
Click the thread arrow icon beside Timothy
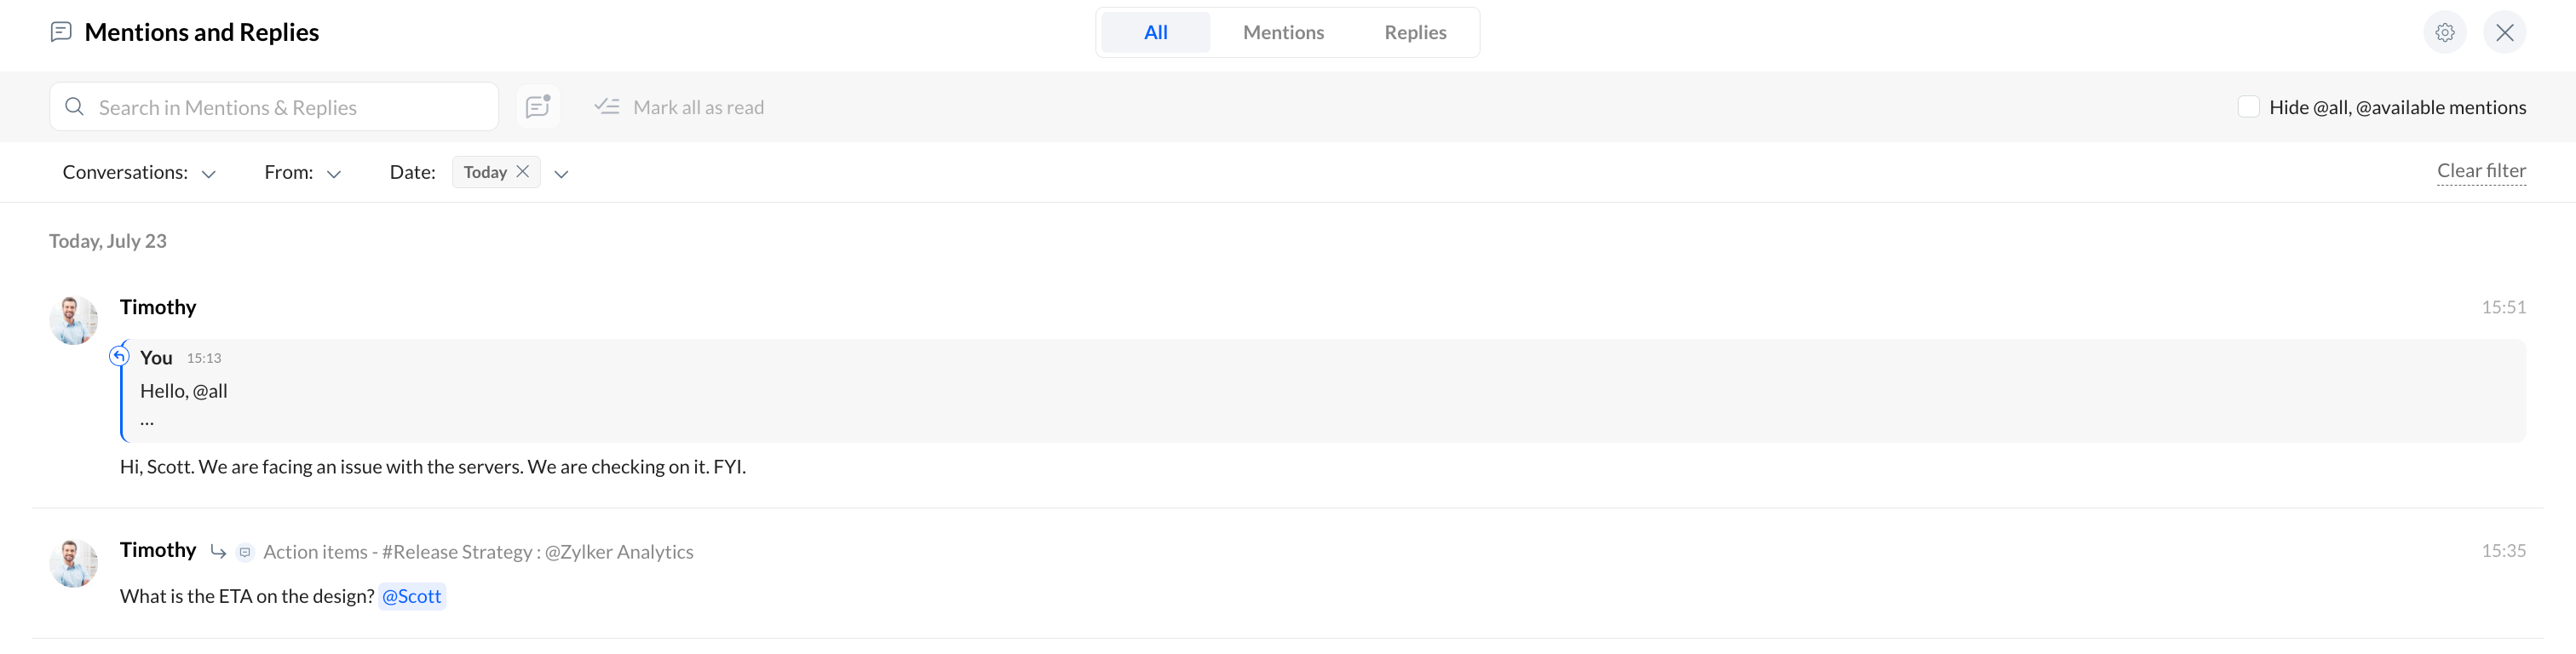tap(218, 551)
